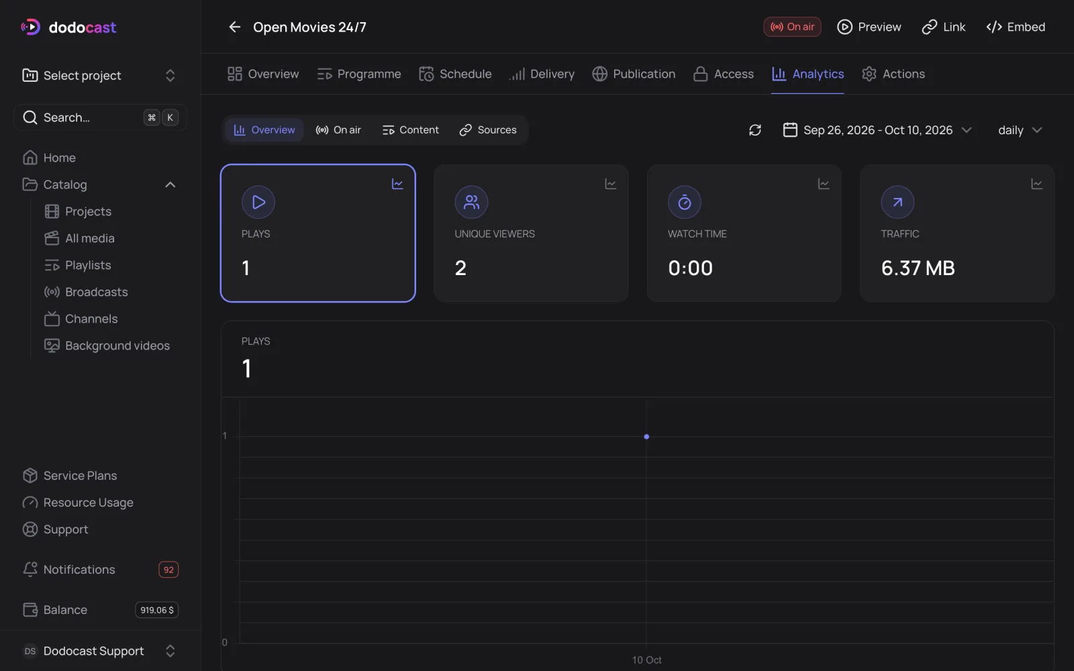Open chart icon on Traffic card

click(1036, 184)
